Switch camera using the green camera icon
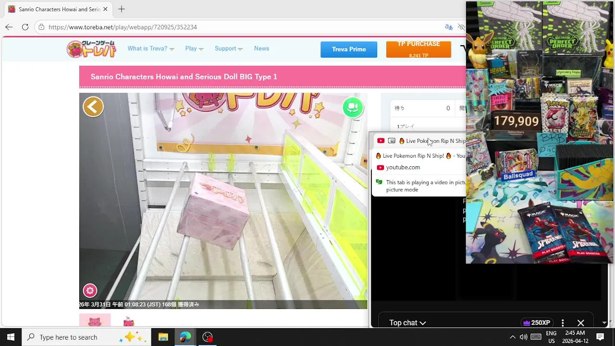The width and height of the screenshot is (615, 346). [x=353, y=107]
